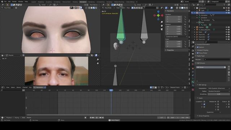
Task: Enable Rotation W input checkbox
Action: (218, 101)
